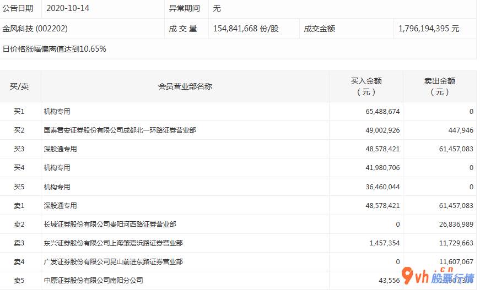Select the 买3 row label

19,149
